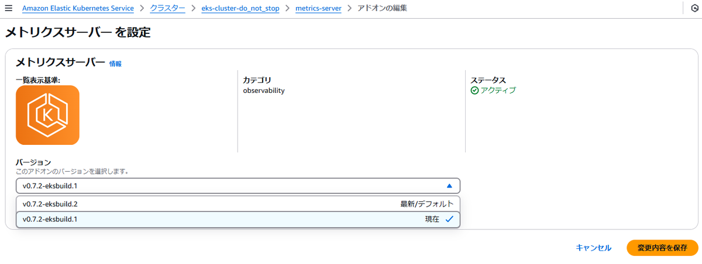Click the 情報 info link

pyautogui.click(x=115, y=64)
